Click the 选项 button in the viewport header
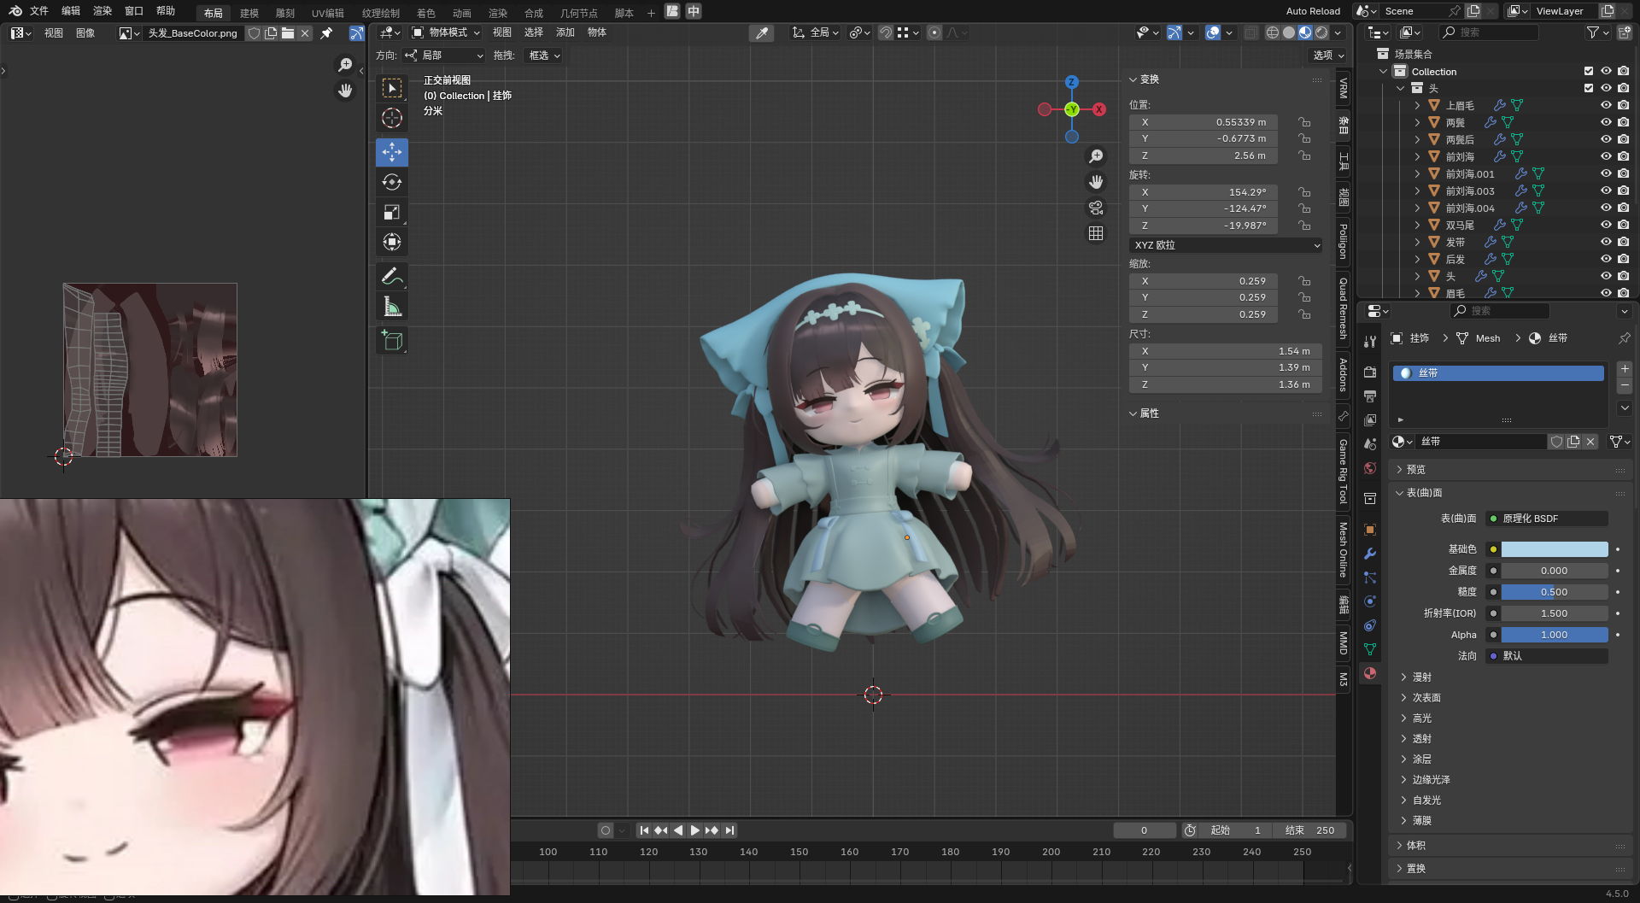The width and height of the screenshot is (1640, 903). coord(1328,56)
